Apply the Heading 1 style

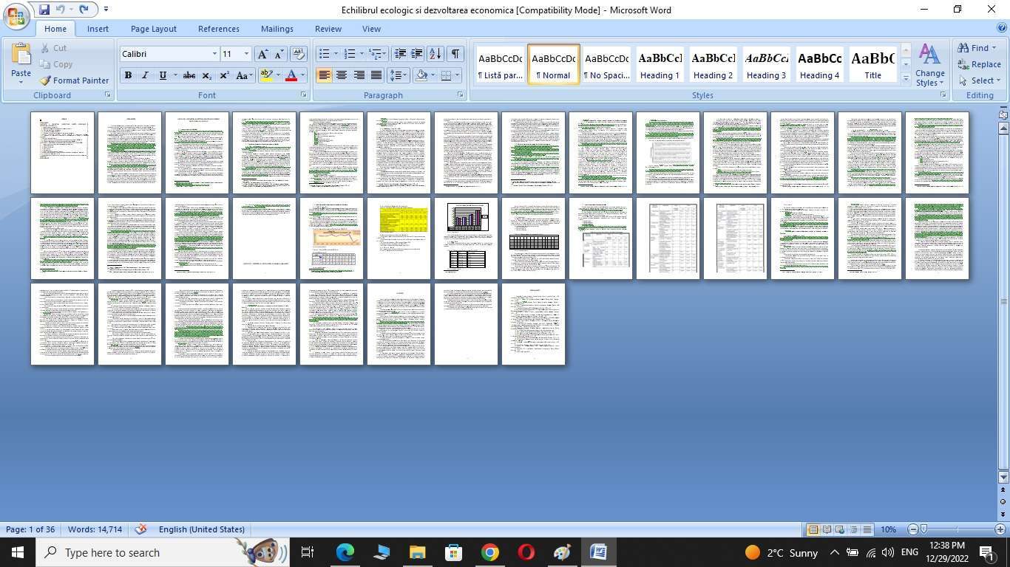tap(660, 65)
